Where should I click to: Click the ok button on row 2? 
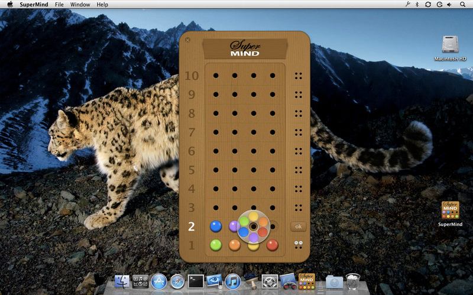pos(299,226)
